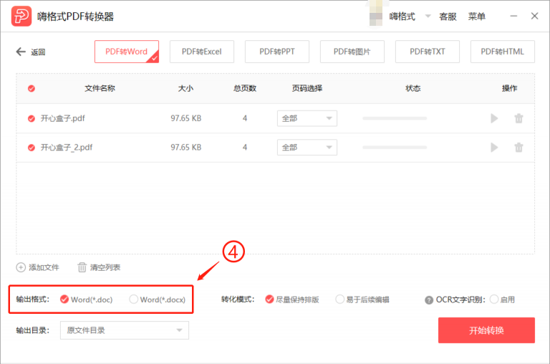The image size is (550, 364).
Task: Choose the 尽量保持排版 conversion mode
Action: [269, 299]
